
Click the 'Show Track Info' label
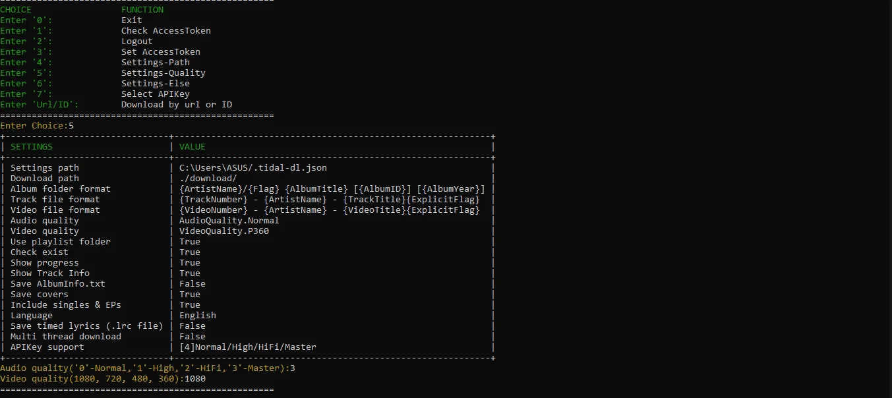click(x=50, y=273)
